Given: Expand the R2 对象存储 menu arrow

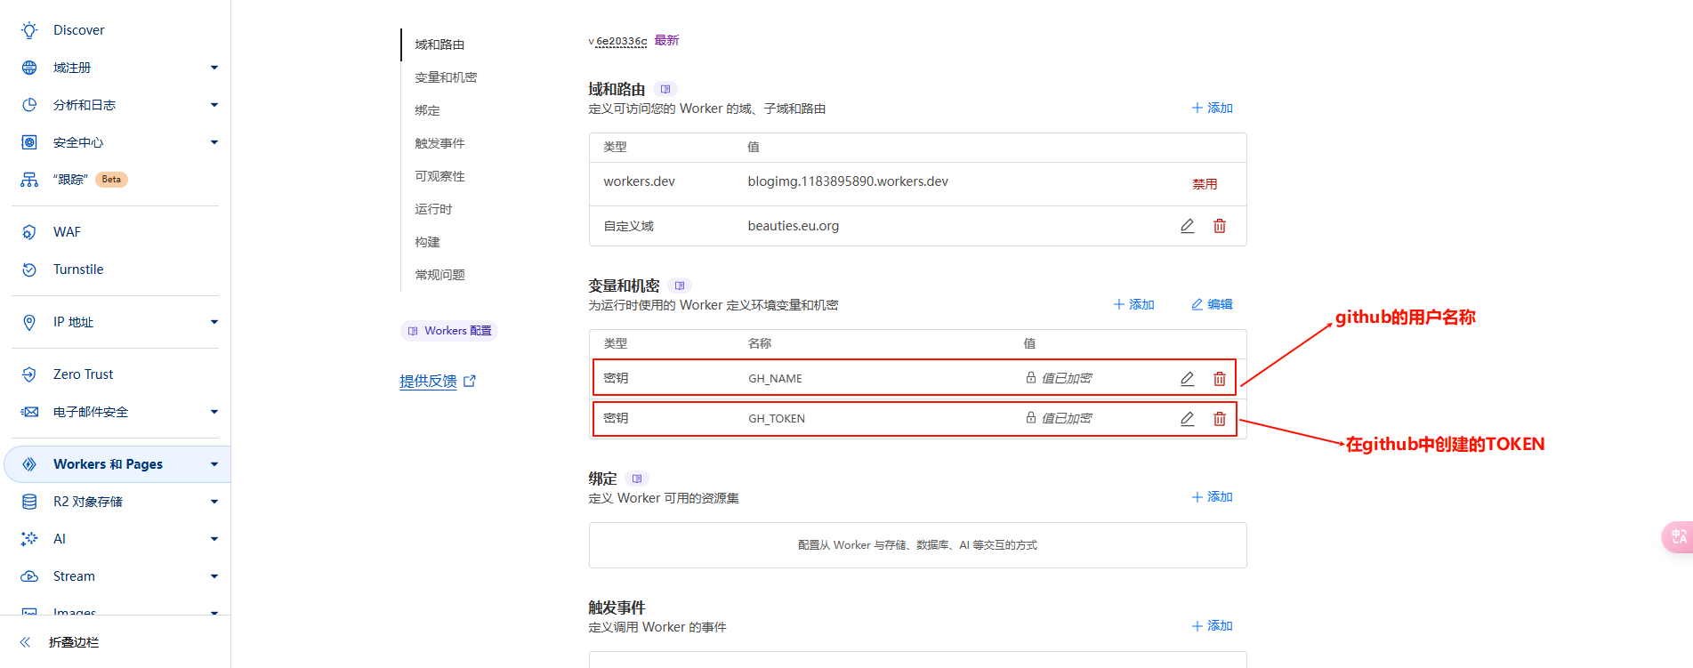Looking at the screenshot, I should tap(214, 502).
